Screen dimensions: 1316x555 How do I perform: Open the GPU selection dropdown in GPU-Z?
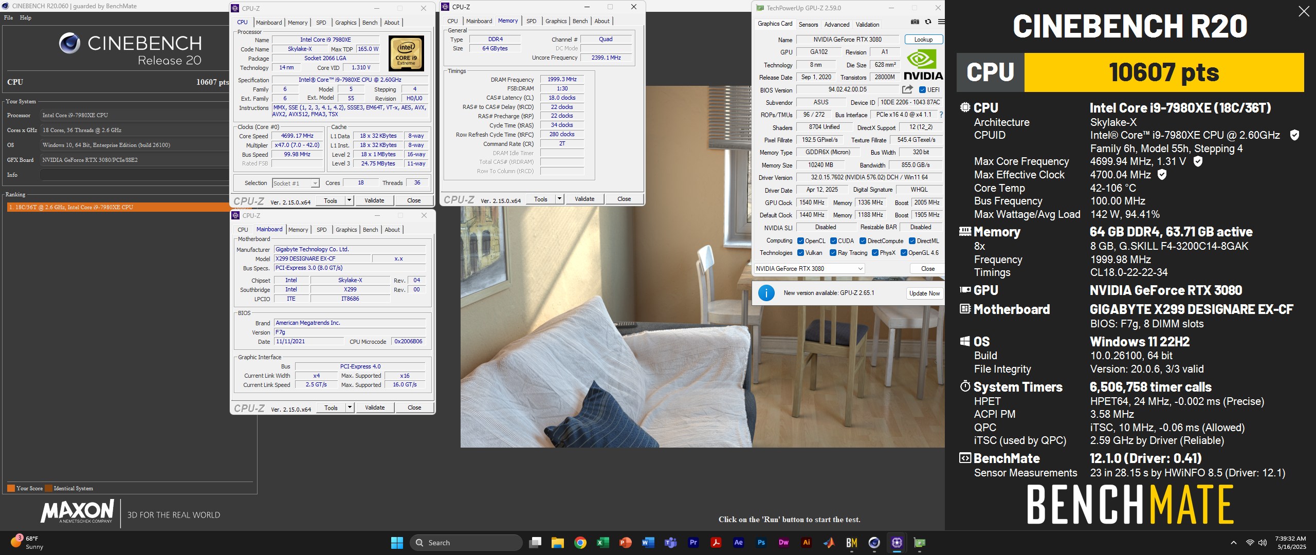809,269
